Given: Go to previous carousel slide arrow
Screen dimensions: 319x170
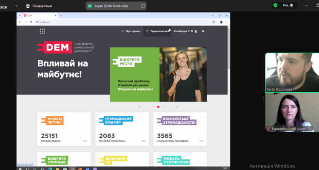Looking at the screenshot, I should (140, 107).
